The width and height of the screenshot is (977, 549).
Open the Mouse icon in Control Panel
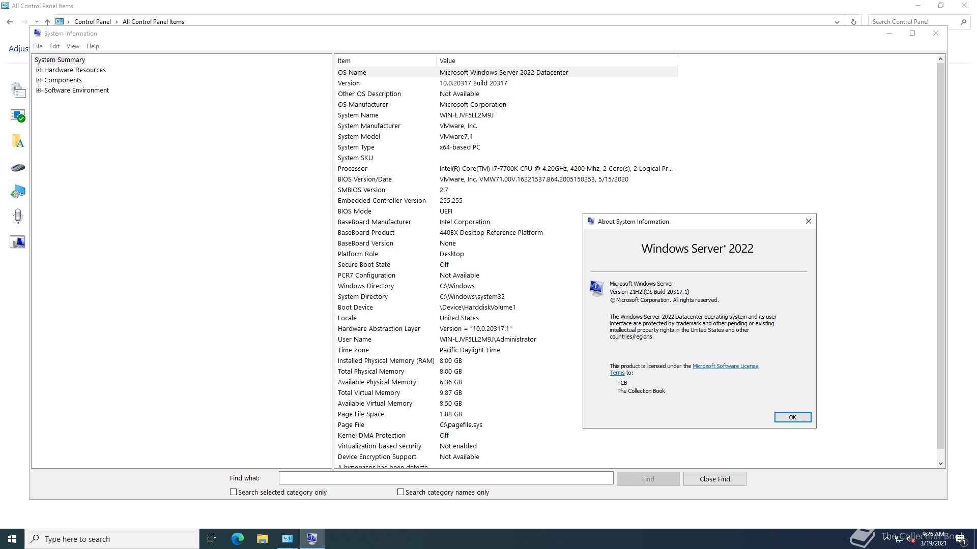point(18,167)
